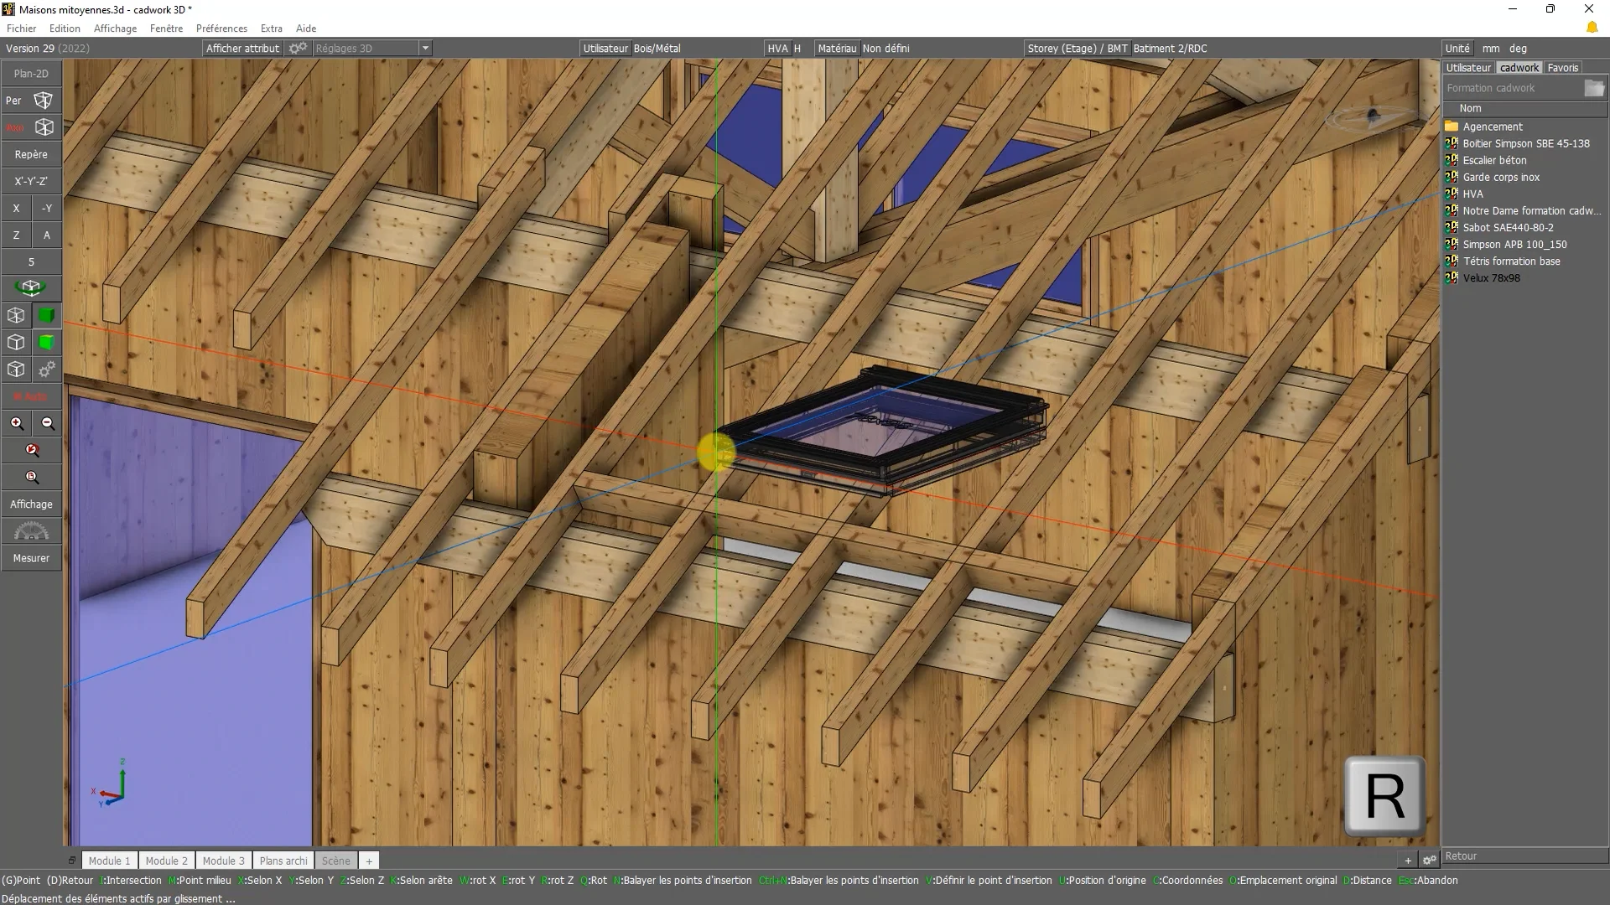Click the Matériau attribute label
Image resolution: width=1610 pixels, height=905 pixels.
837,49
